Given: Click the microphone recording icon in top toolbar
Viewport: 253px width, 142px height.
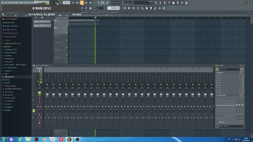Looking at the screenshot, I should [x=164, y=3].
